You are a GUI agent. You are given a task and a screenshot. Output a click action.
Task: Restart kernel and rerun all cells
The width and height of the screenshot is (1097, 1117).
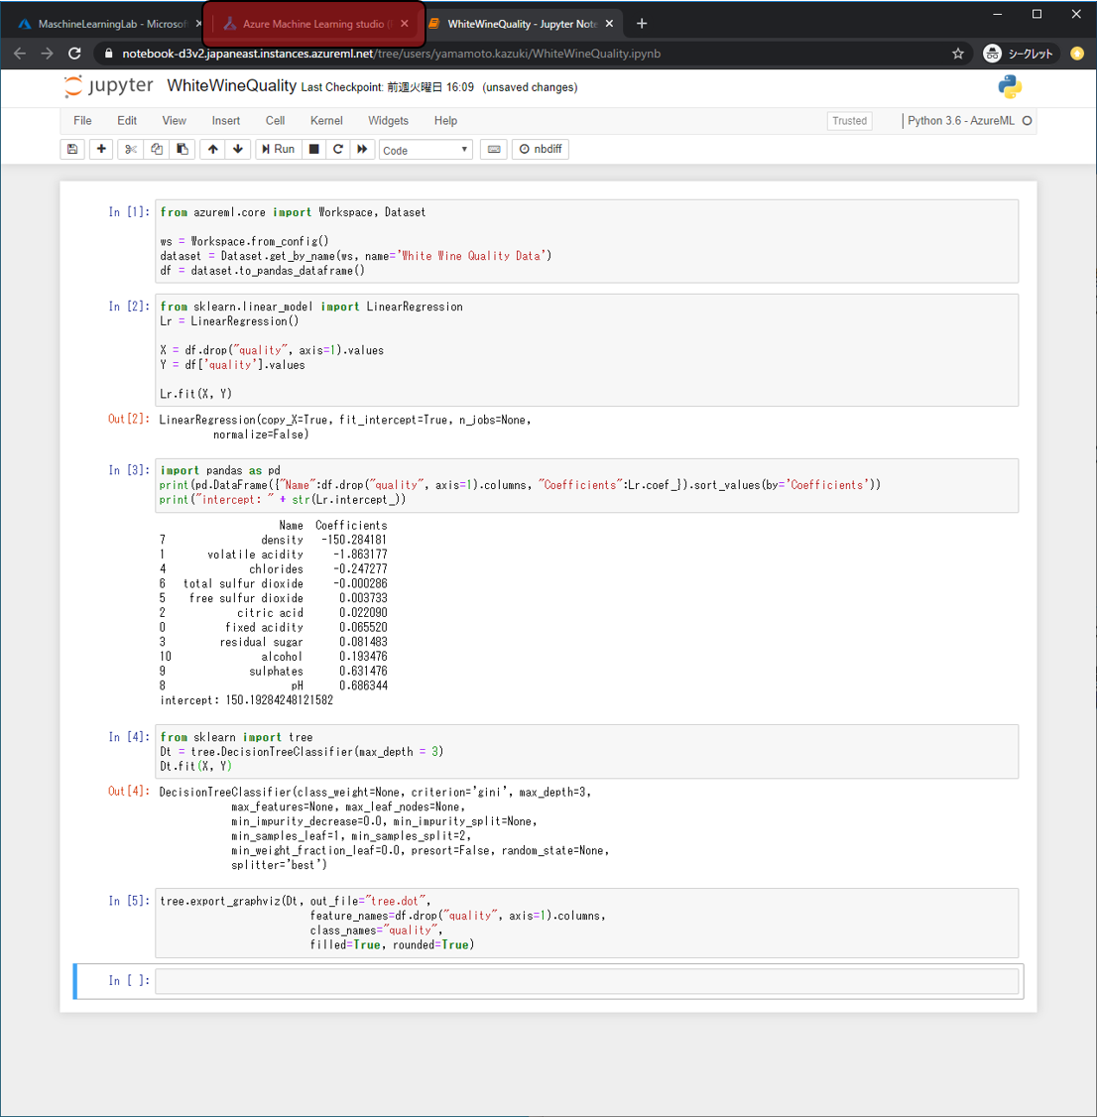(363, 149)
